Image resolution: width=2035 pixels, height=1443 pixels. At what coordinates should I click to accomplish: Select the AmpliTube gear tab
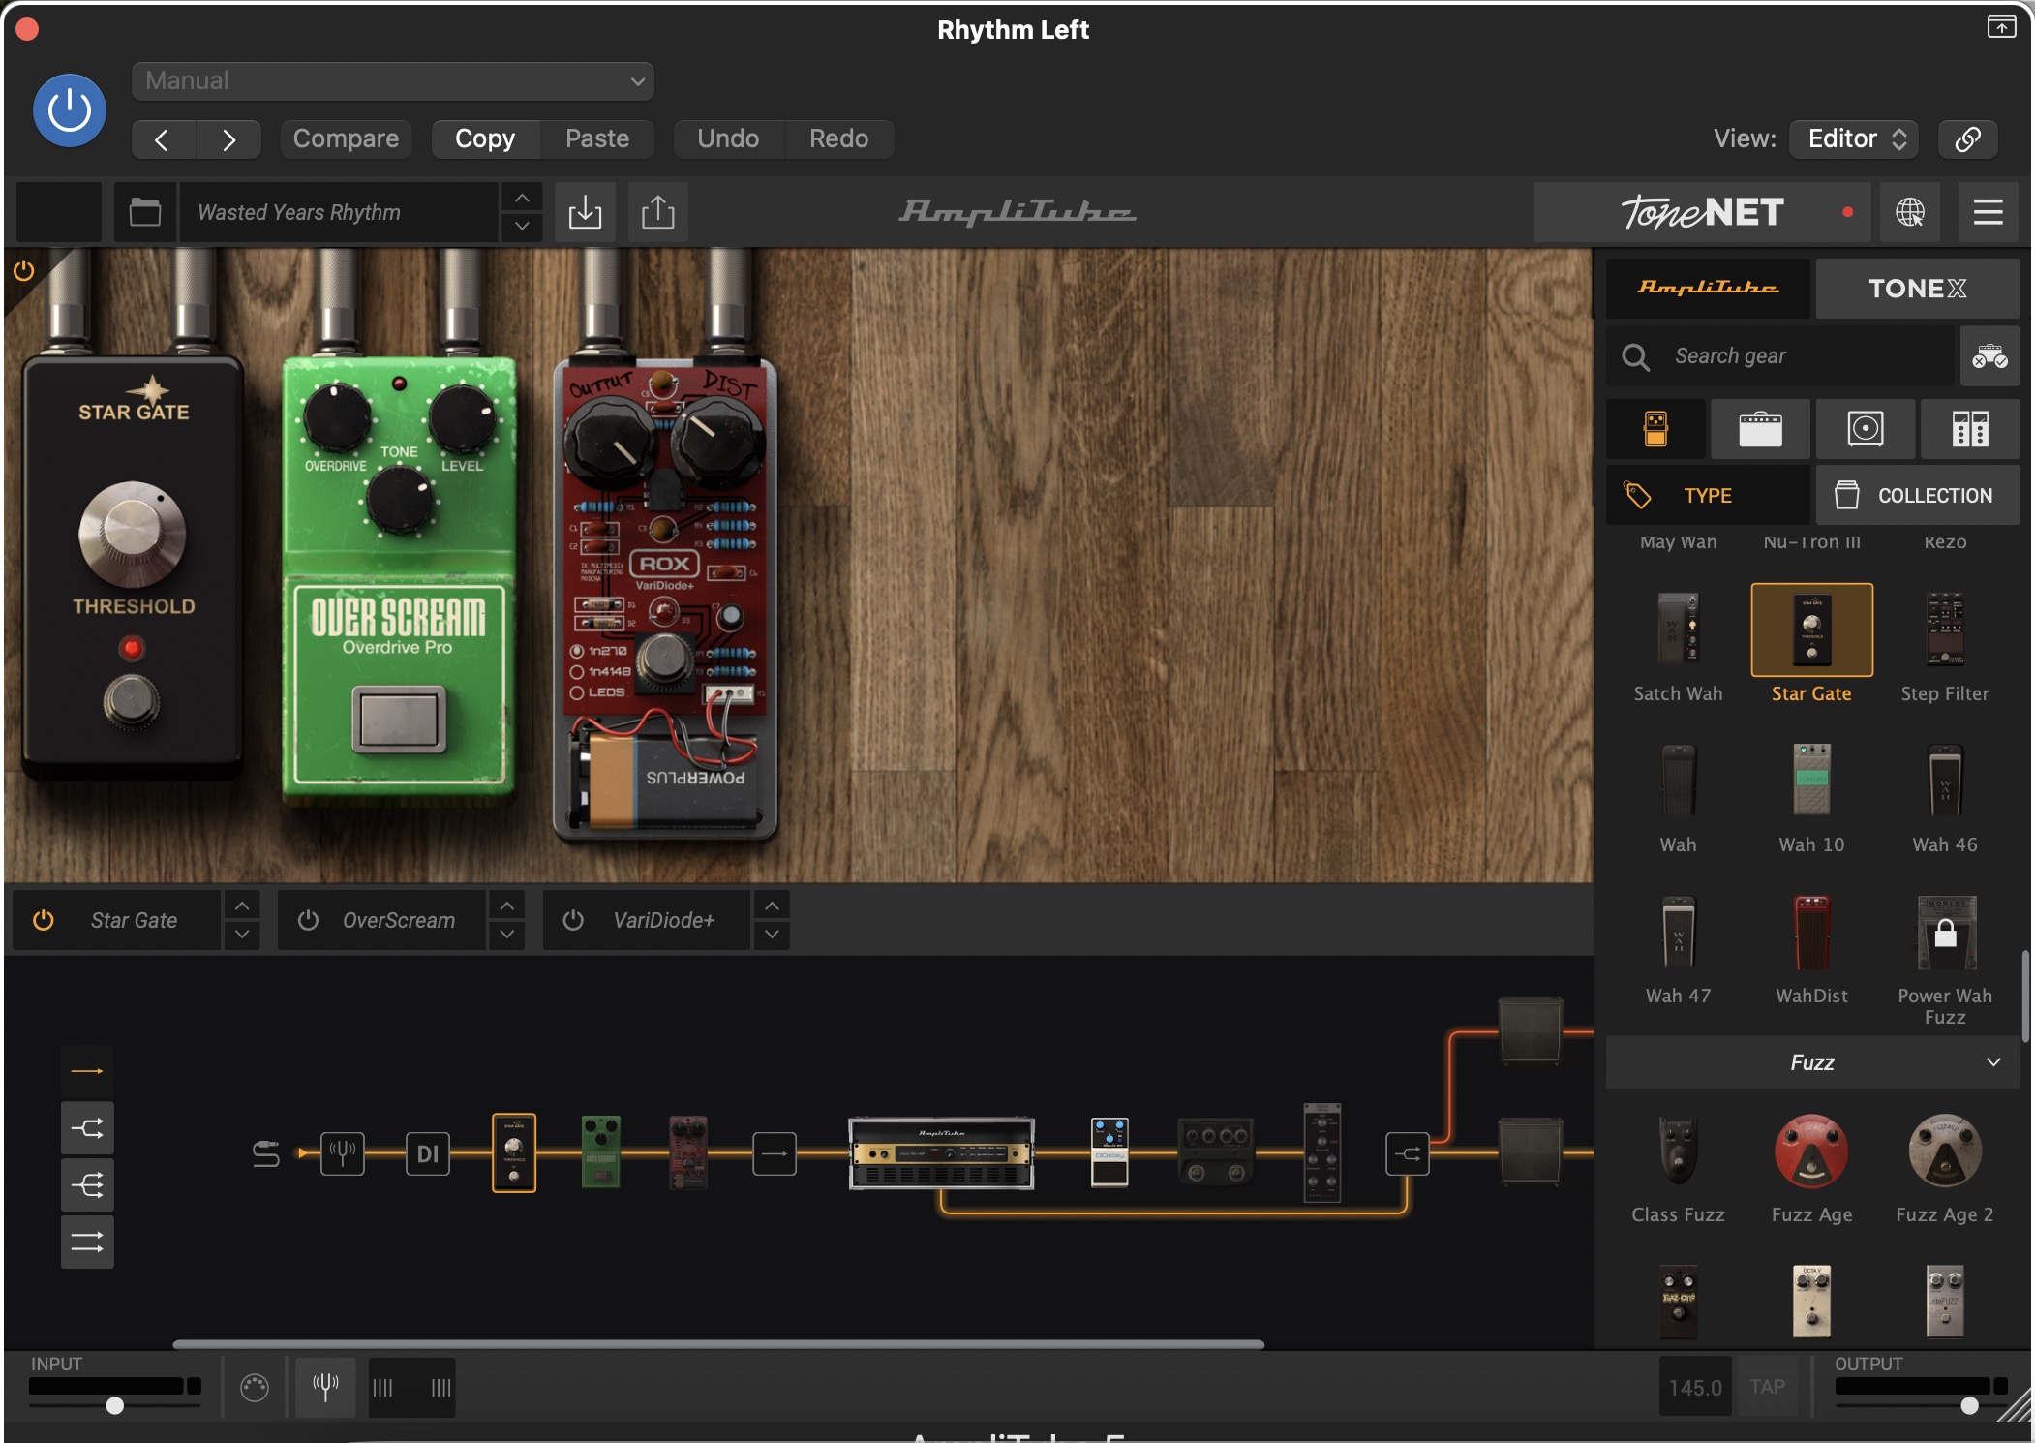[x=1708, y=288]
